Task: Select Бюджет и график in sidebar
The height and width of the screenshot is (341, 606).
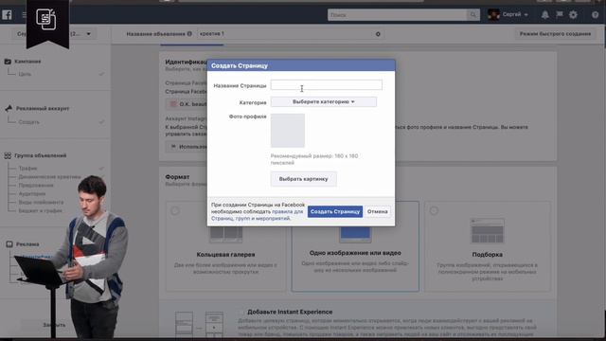Action: [40, 210]
